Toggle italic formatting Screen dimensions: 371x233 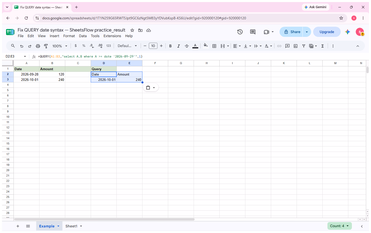coord(179,46)
